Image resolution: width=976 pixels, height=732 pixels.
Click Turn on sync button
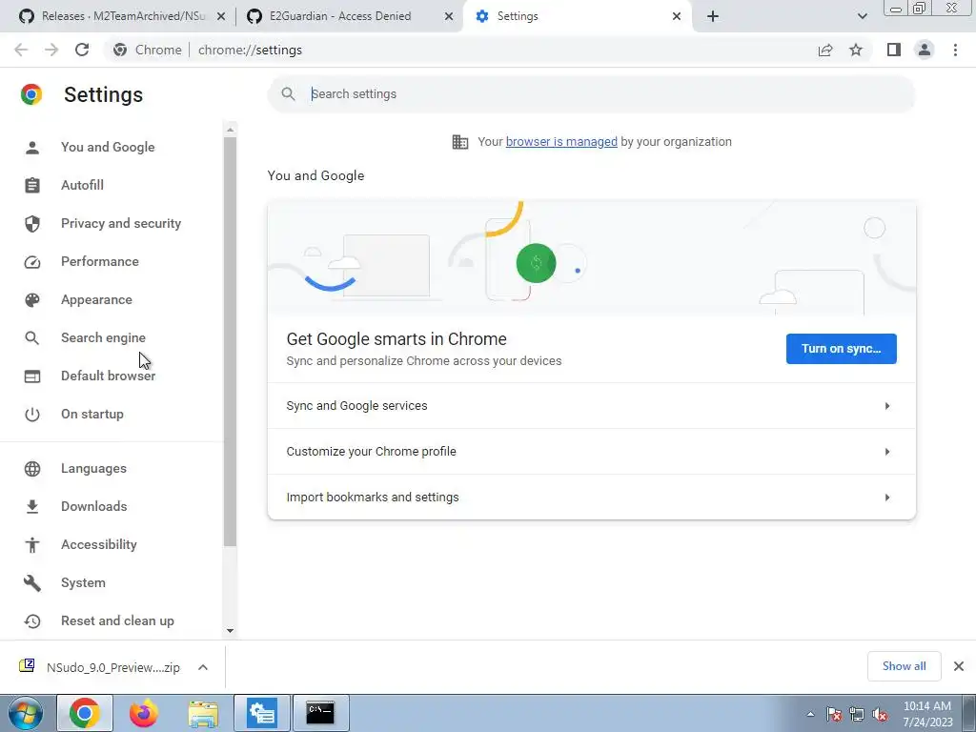point(841,349)
